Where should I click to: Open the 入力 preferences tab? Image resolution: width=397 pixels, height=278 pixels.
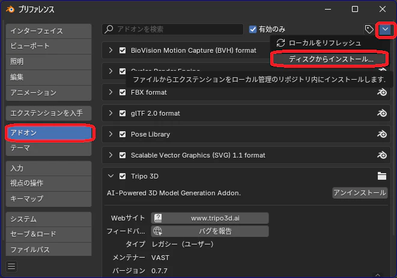(x=49, y=168)
